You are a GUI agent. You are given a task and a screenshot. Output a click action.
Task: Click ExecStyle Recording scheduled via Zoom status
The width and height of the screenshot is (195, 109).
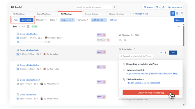tap(136, 56)
